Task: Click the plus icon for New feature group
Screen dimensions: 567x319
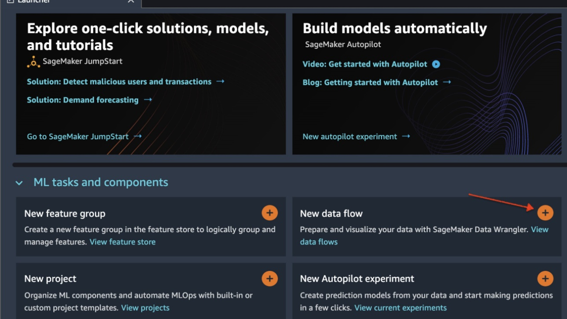Action: pos(270,213)
